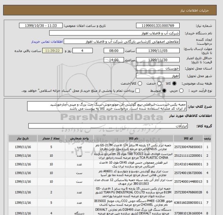Open the اطلاعات تماس خریدار link
This screenshot has width=223, height=215.
(47, 42)
